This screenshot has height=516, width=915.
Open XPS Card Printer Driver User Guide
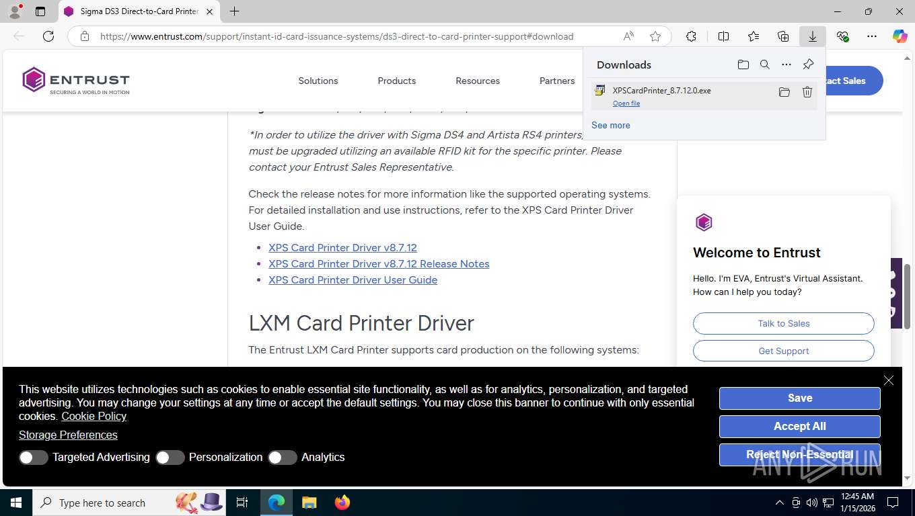click(353, 280)
